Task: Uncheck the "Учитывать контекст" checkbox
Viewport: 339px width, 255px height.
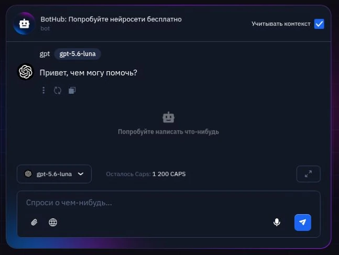Action: point(319,24)
